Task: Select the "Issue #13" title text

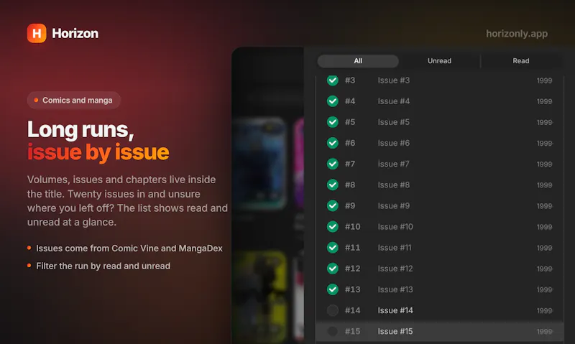Action: (395, 289)
